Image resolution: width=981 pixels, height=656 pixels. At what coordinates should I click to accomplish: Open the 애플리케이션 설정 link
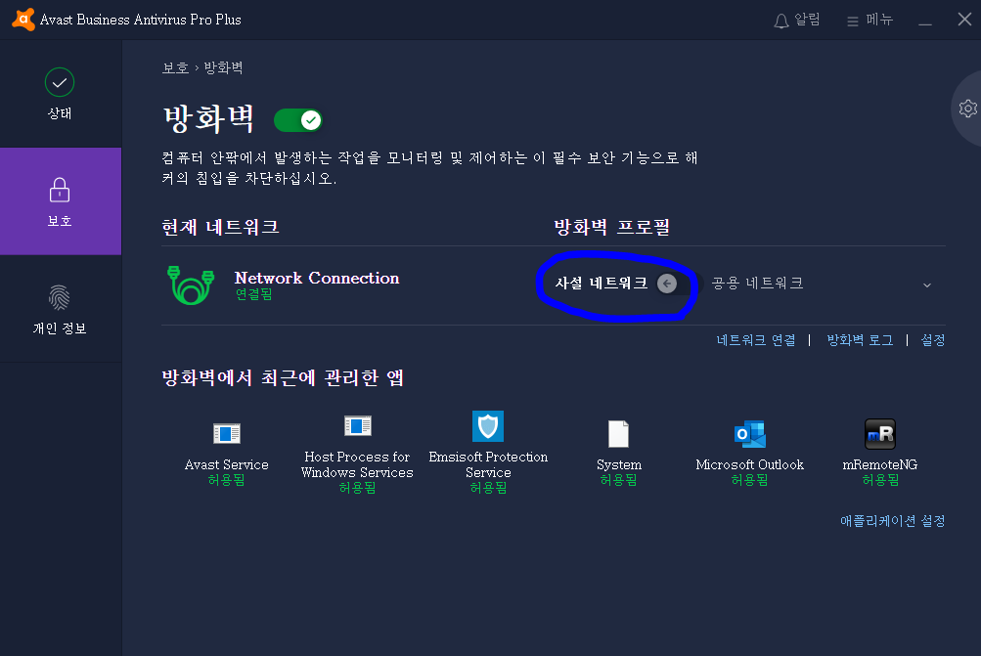(892, 521)
